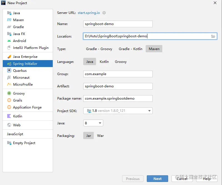Browse for location with folder icon

click(213, 36)
